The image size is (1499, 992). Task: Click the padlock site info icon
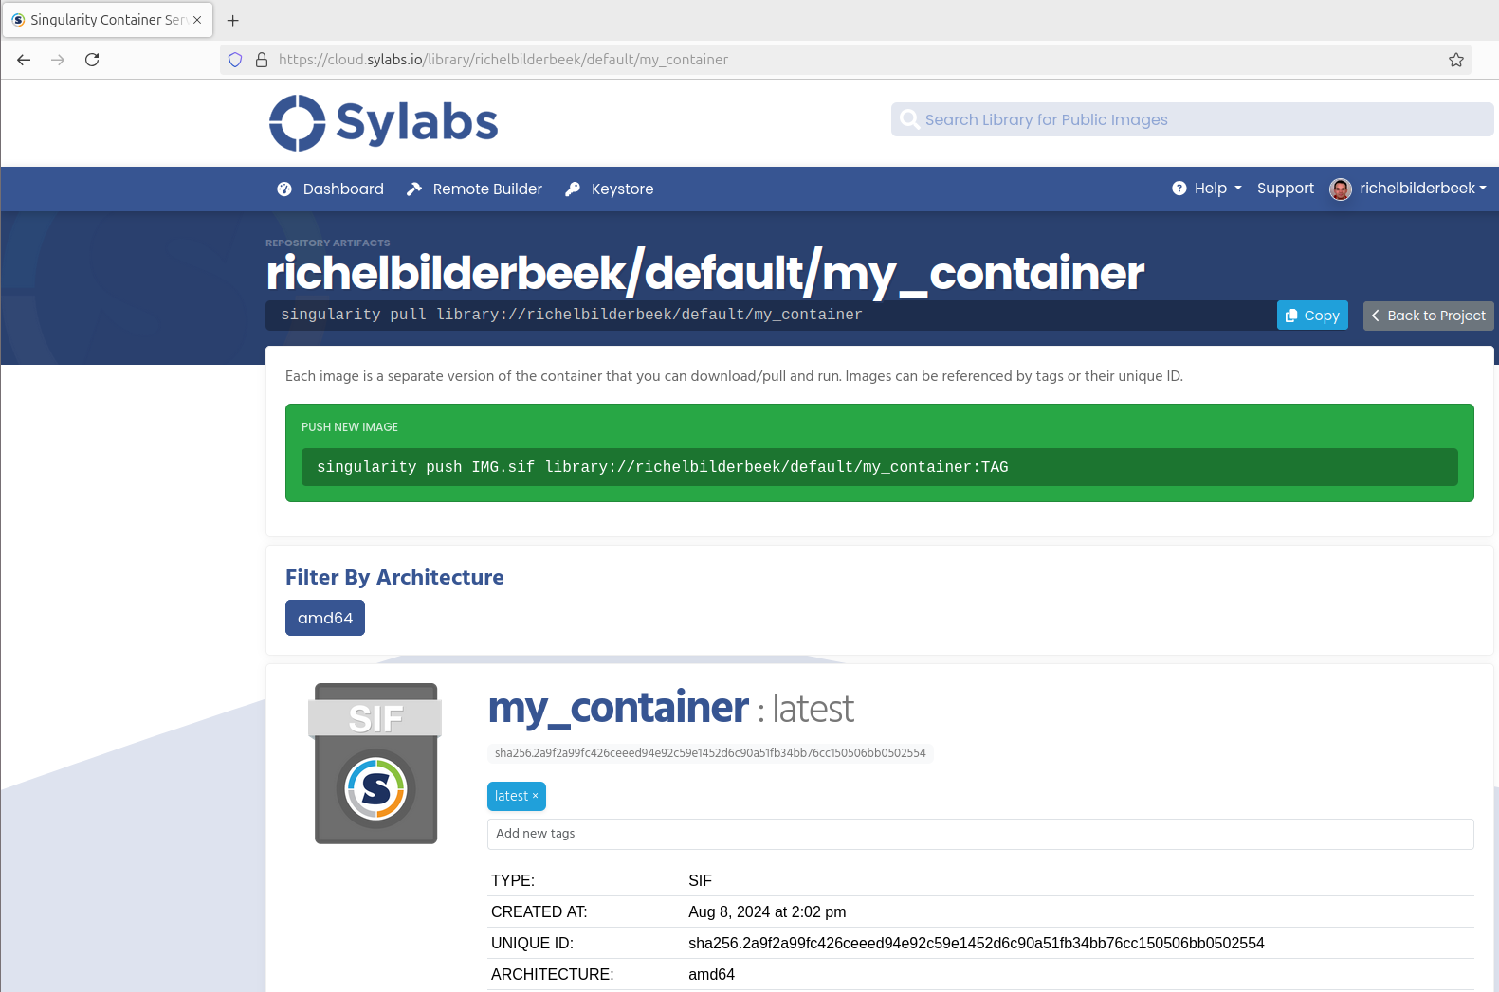coord(262,60)
